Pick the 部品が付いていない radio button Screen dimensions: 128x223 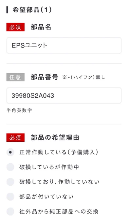click(x=10, y=197)
